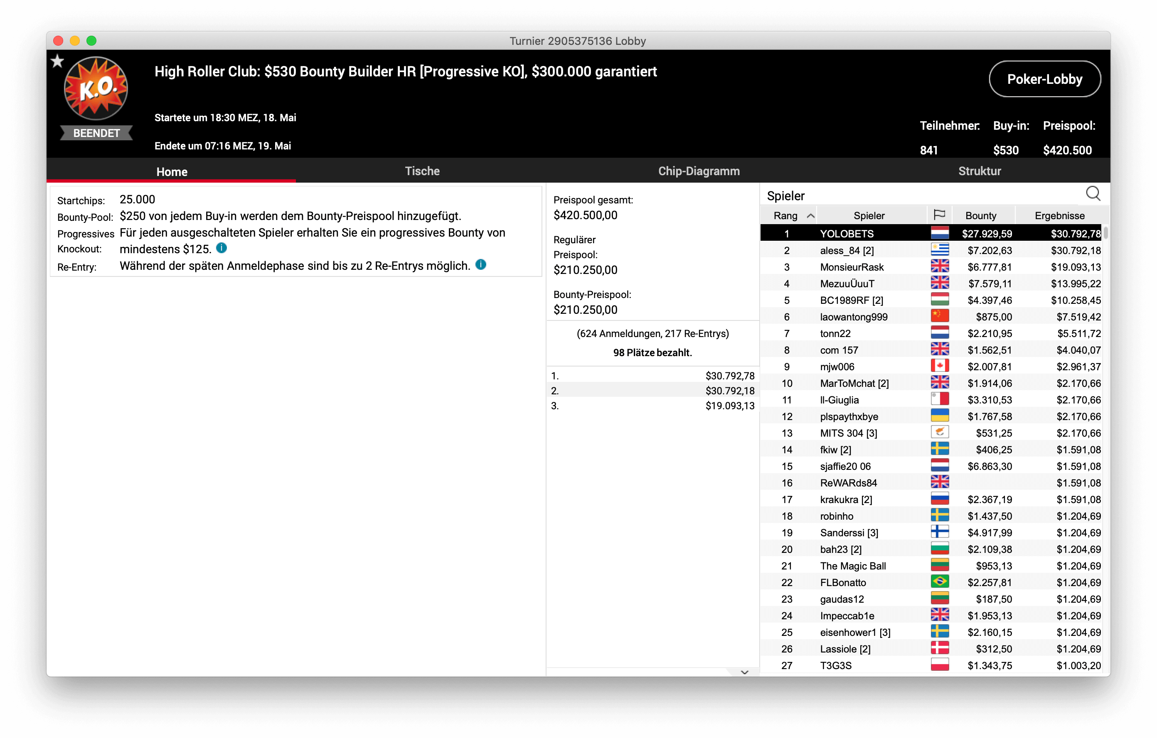Click the Poker-Lobby button
1157x738 pixels.
pos(1044,79)
